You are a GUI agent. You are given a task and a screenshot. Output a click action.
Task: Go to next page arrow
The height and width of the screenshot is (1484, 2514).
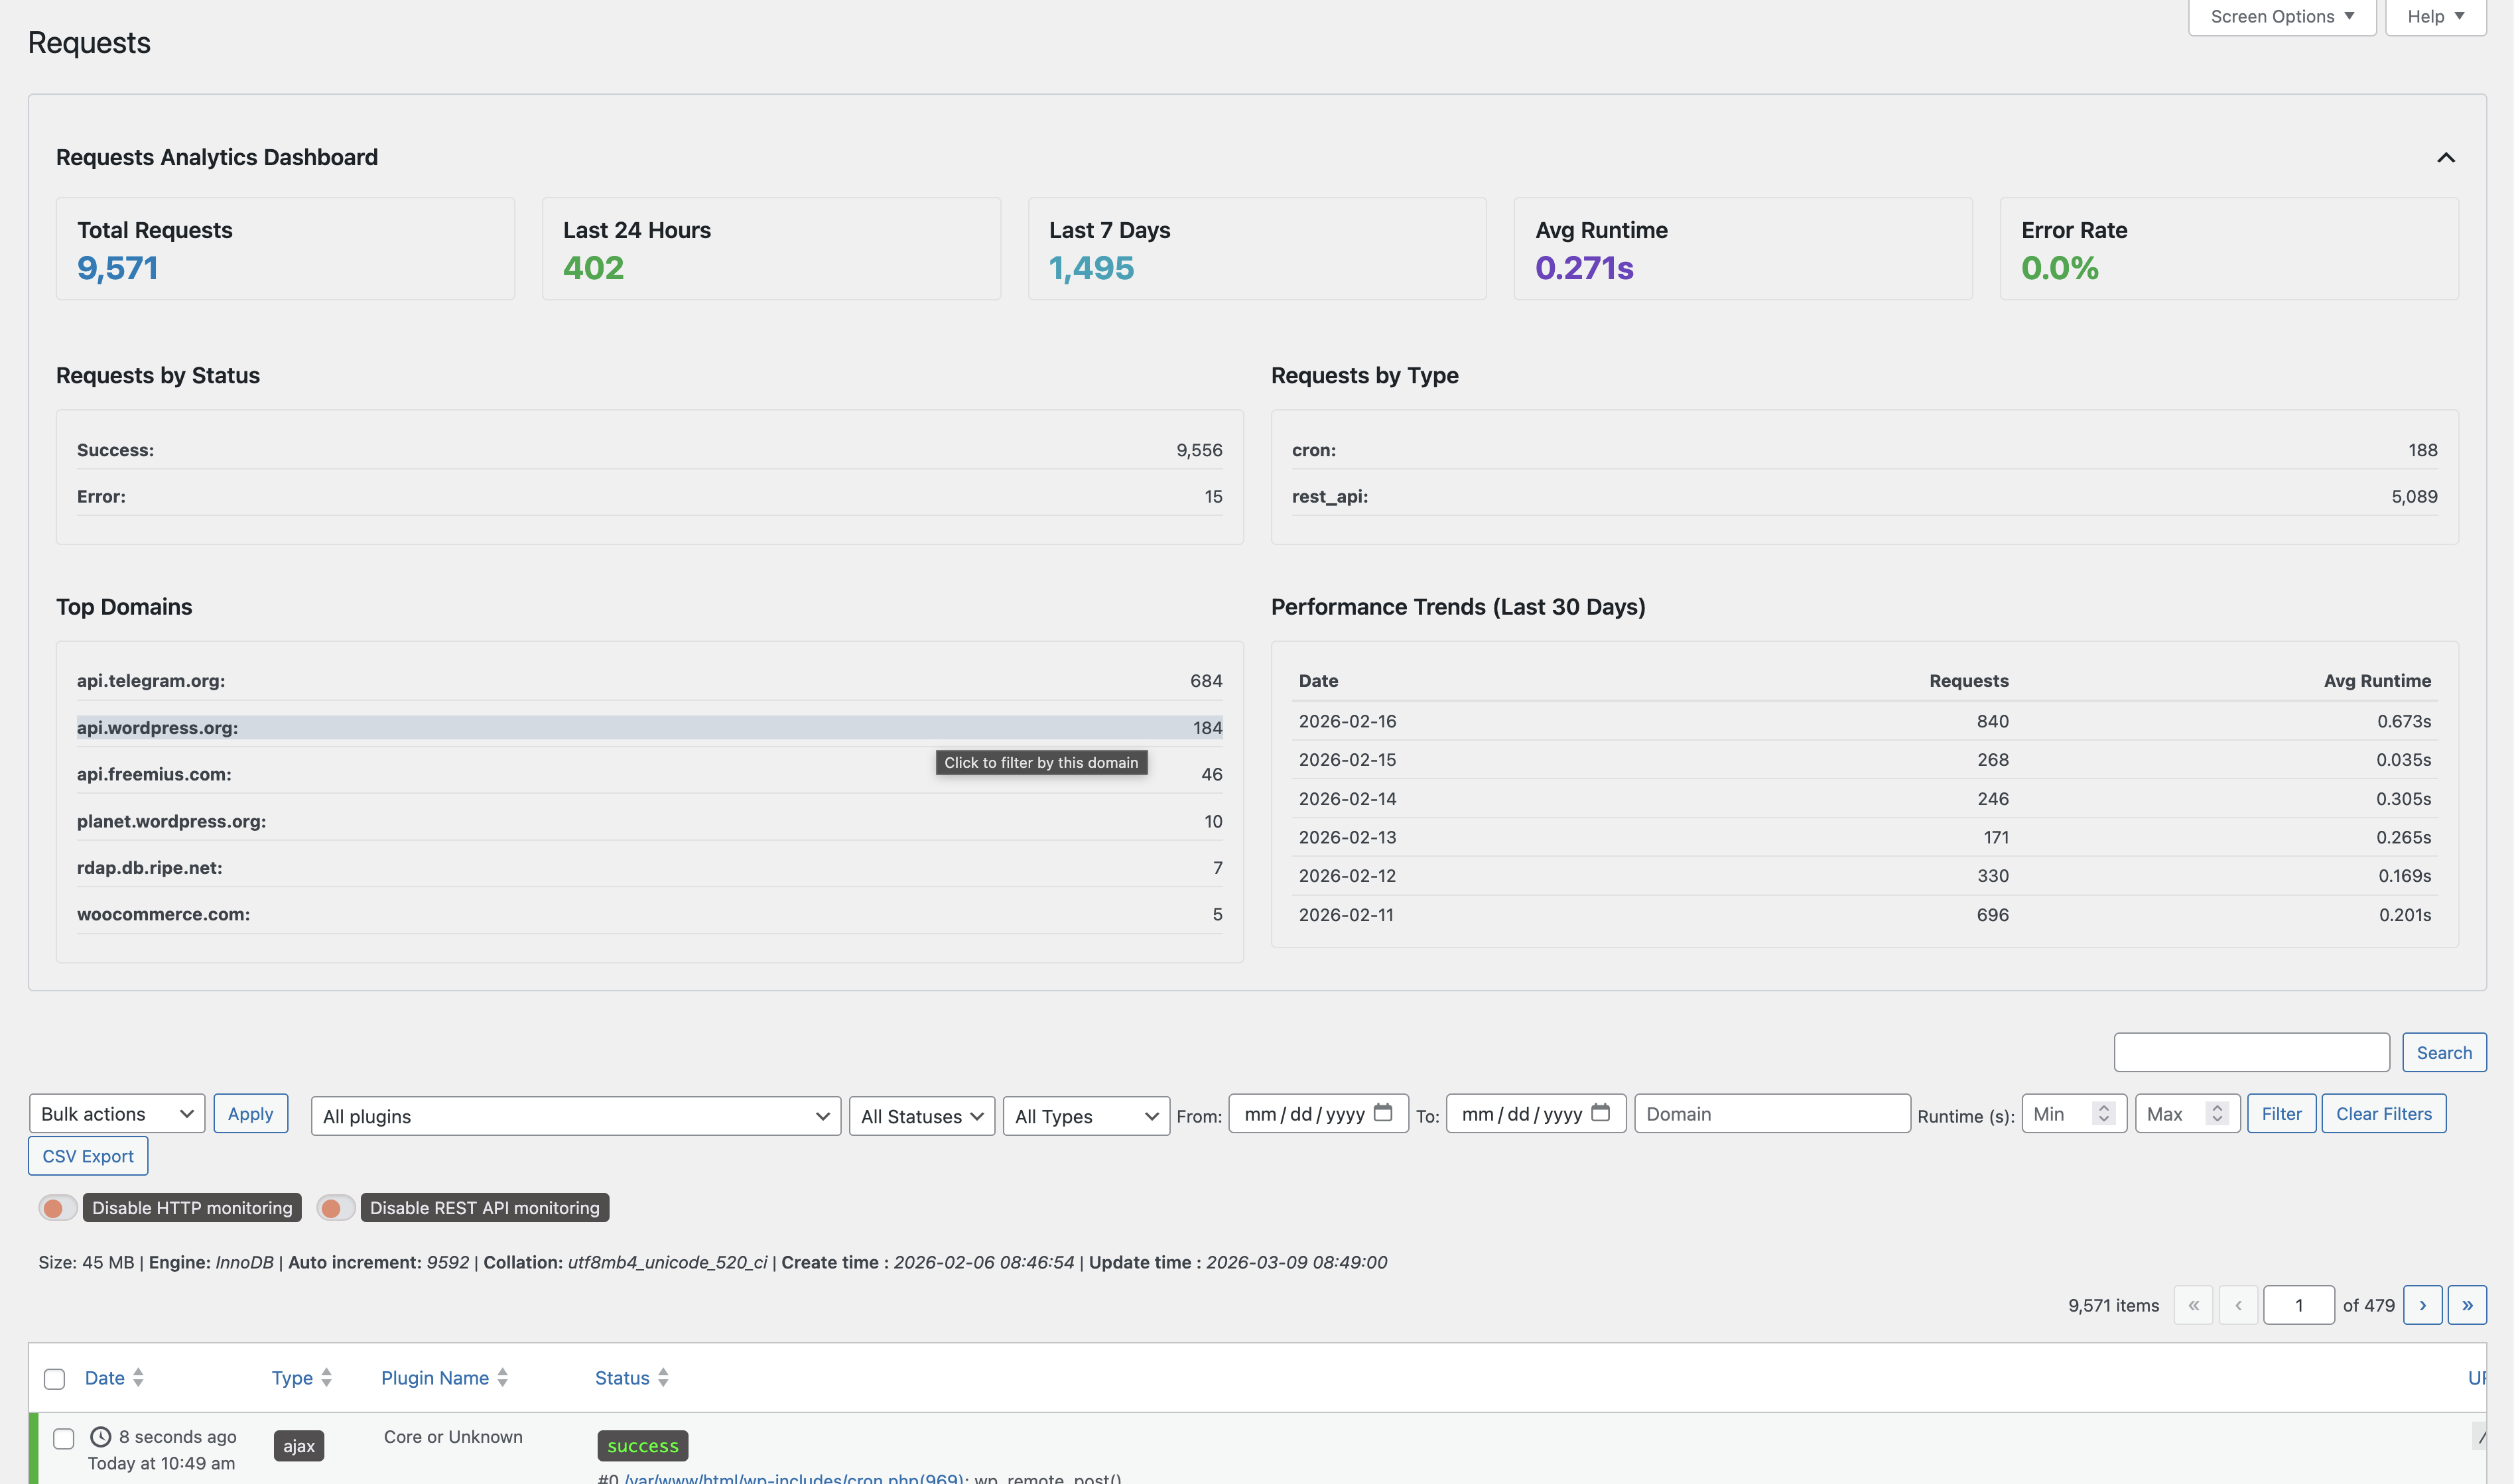click(x=2422, y=1305)
